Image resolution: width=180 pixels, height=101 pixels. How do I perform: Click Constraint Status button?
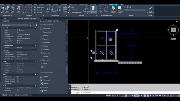(75, 12)
